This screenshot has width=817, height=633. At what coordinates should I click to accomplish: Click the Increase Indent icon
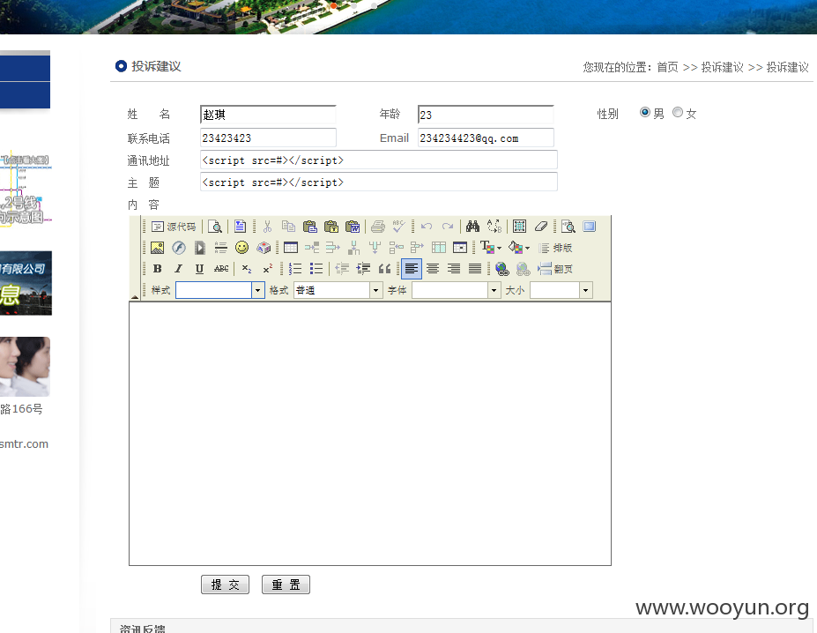tap(363, 269)
